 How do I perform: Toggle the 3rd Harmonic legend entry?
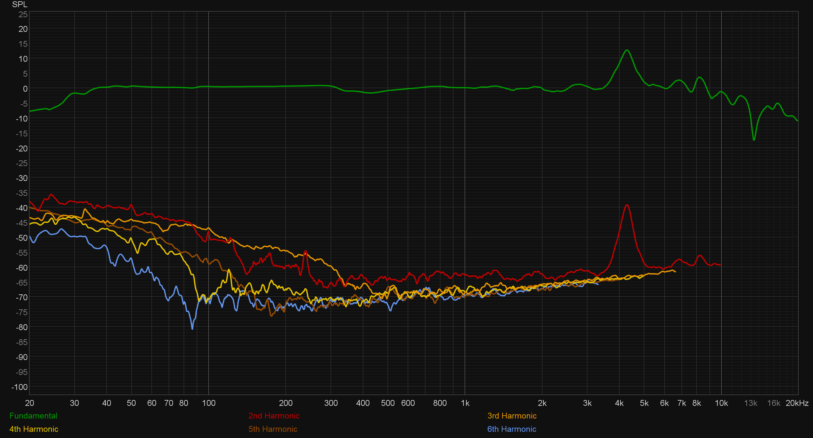[512, 416]
